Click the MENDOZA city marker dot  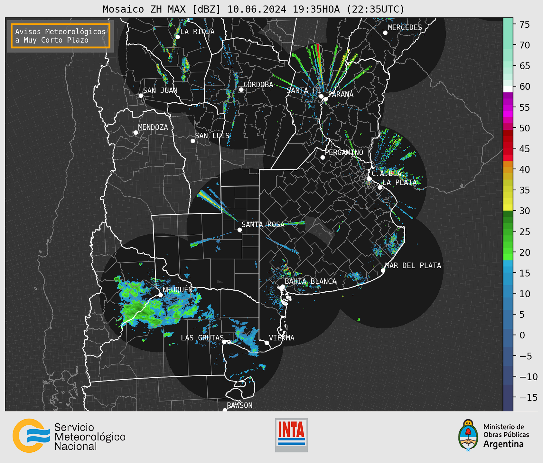pos(136,133)
